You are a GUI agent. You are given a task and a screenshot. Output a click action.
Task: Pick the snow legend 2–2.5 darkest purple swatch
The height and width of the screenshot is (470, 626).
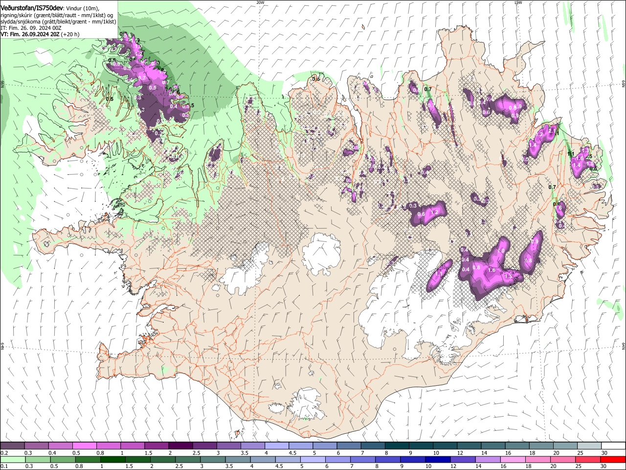(x=180, y=446)
